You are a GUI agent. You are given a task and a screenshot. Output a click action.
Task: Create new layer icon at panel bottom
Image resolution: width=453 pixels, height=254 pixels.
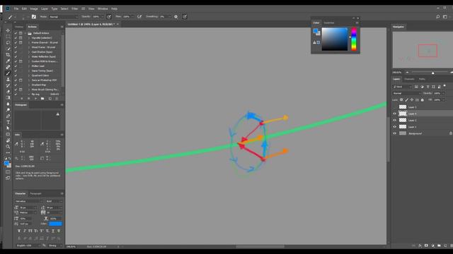pos(445,246)
